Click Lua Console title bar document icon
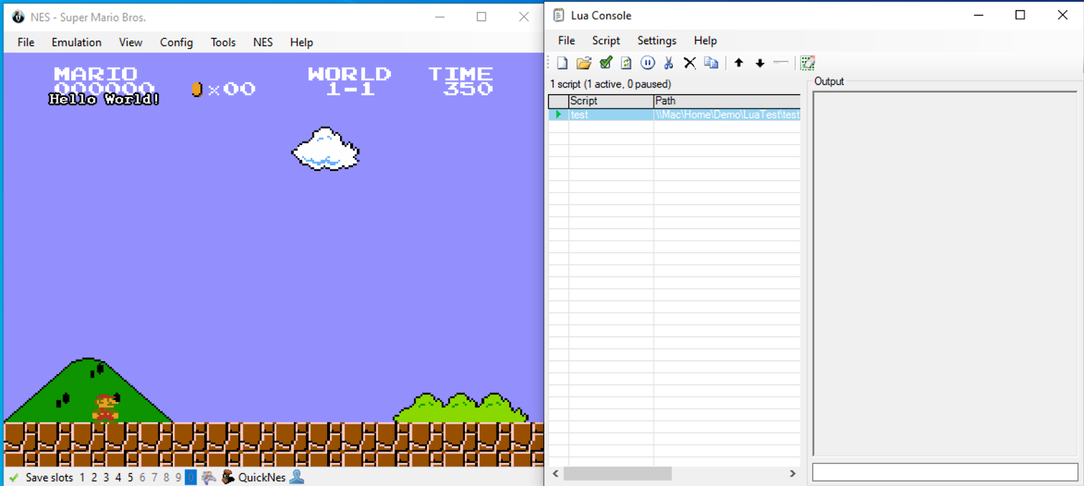 coord(558,15)
